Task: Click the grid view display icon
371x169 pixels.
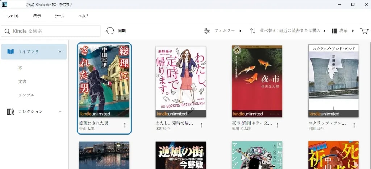Action: click(334, 31)
